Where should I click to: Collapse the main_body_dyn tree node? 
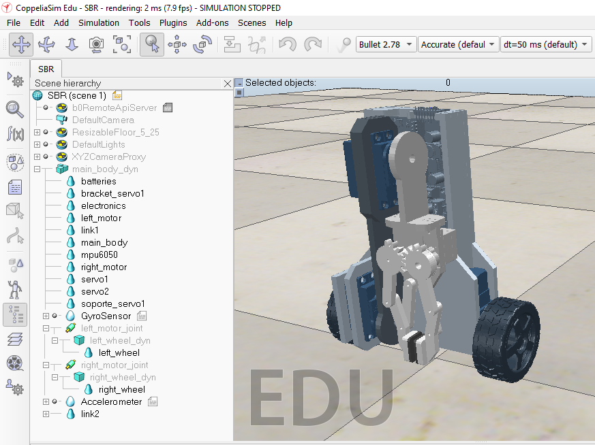(37, 169)
